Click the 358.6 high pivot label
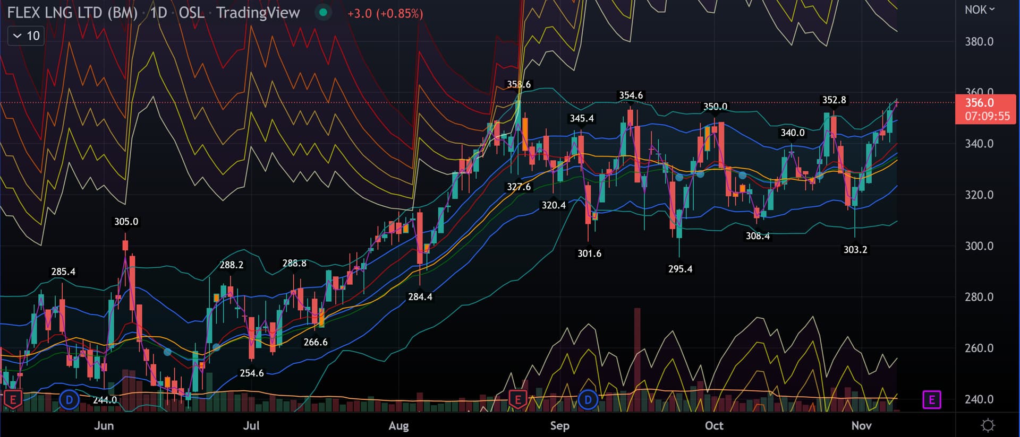Viewport: 1020px width, 437px height. click(x=518, y=84)
